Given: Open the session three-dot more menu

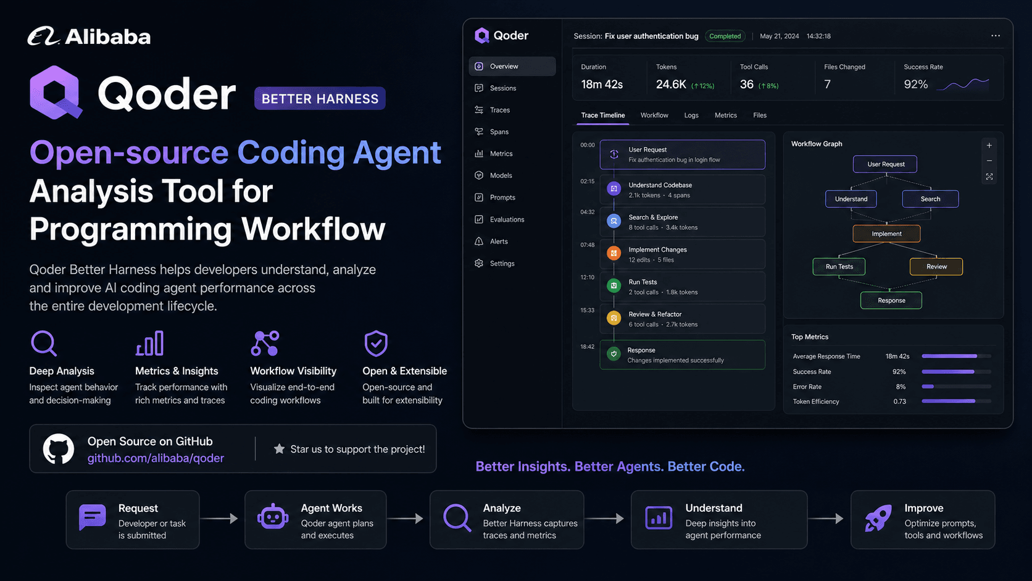Looking at the screenshot, I should pos(996,36).
